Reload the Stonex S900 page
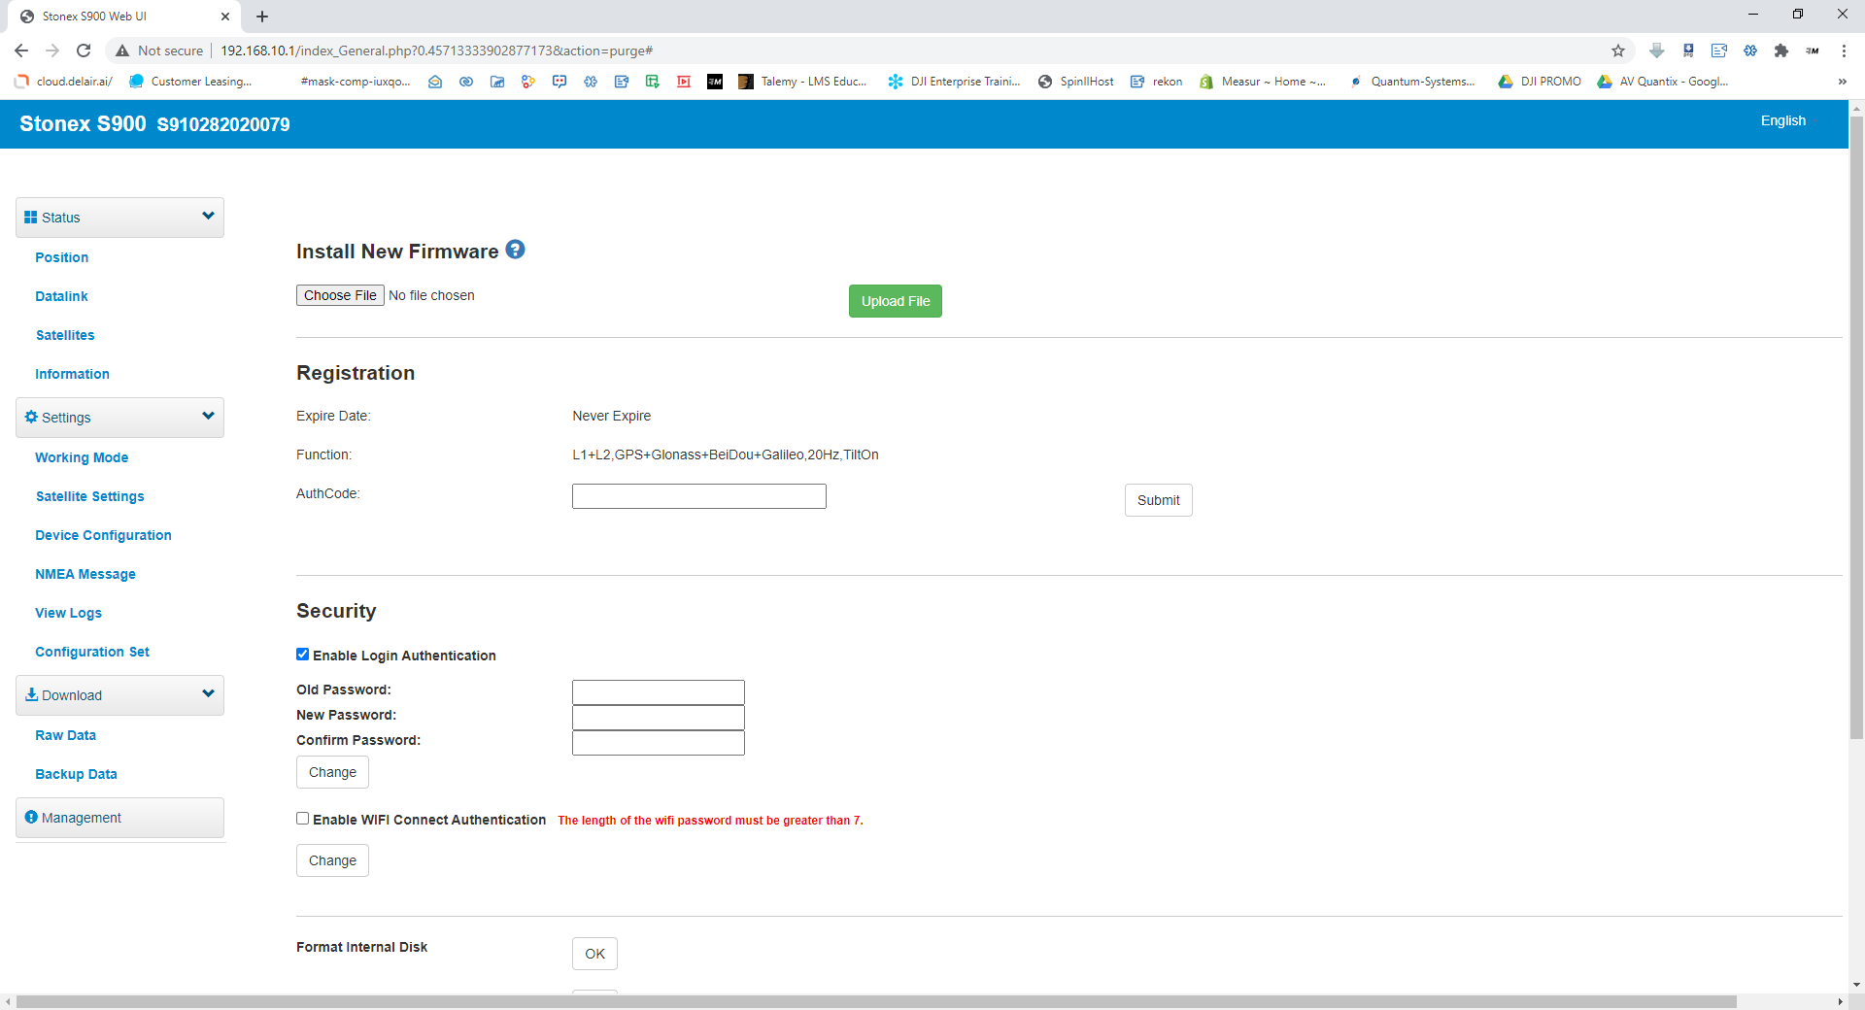 click(x=84, y=50)
